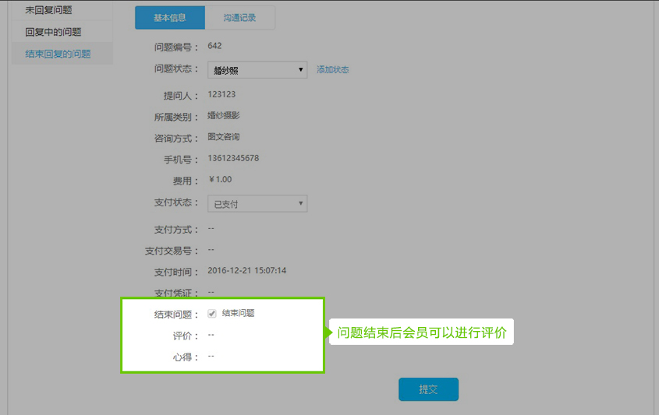
Task: Click the green tooltip about member evaluation
Action: pyautogui.click(x=422, y=333)
